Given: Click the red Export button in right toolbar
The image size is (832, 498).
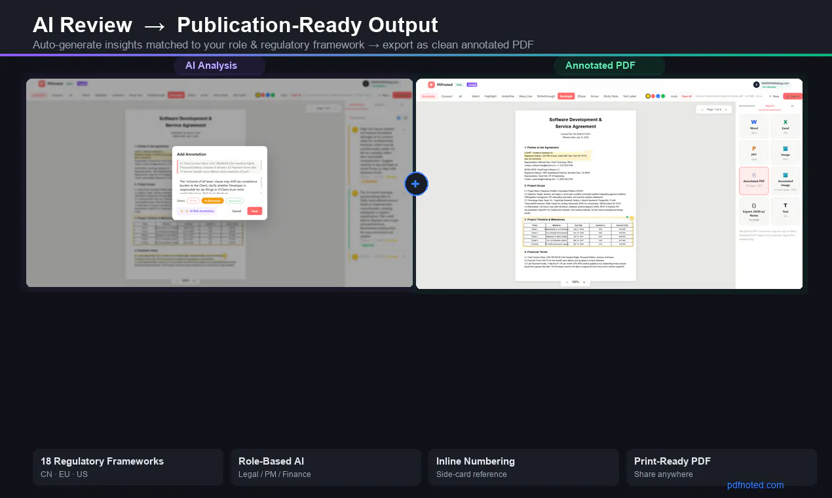Looking at the screenshot, I should 793,96.
